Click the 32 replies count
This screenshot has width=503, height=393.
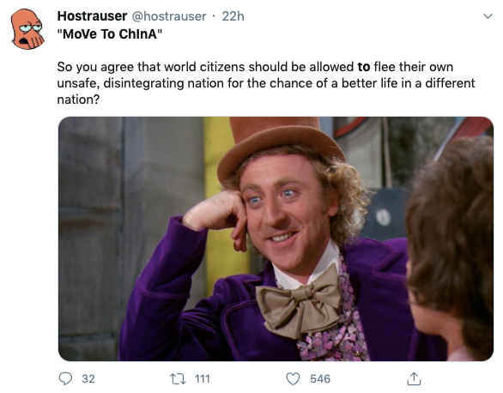[x=88, y=379]
